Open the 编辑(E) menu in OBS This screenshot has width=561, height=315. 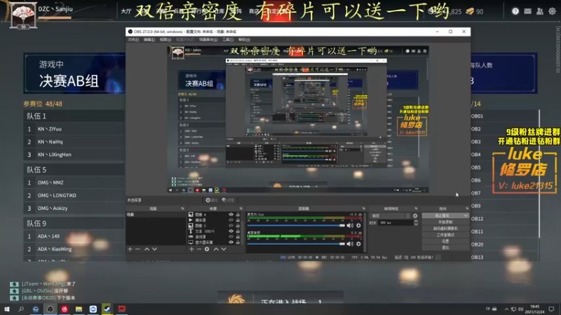pos(149,40)
